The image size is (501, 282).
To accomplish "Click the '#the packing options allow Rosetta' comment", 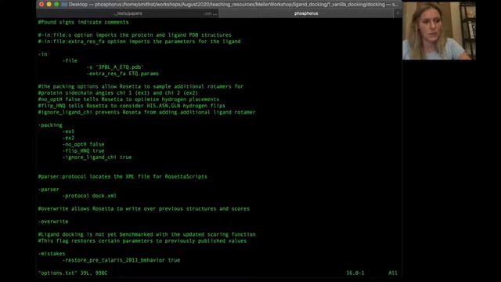I will (x=141, y=86).
